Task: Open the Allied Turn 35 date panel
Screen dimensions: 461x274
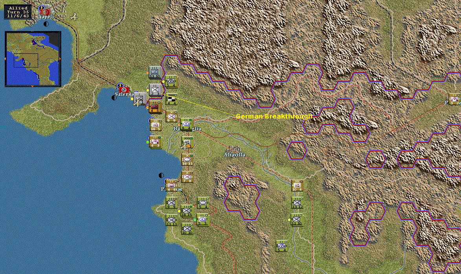Action: tap(18, 12)
